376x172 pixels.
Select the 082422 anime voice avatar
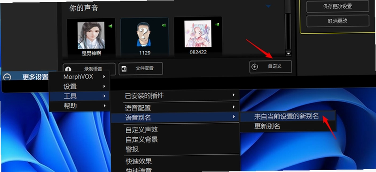pyautogui.click(x=198, y=33)
